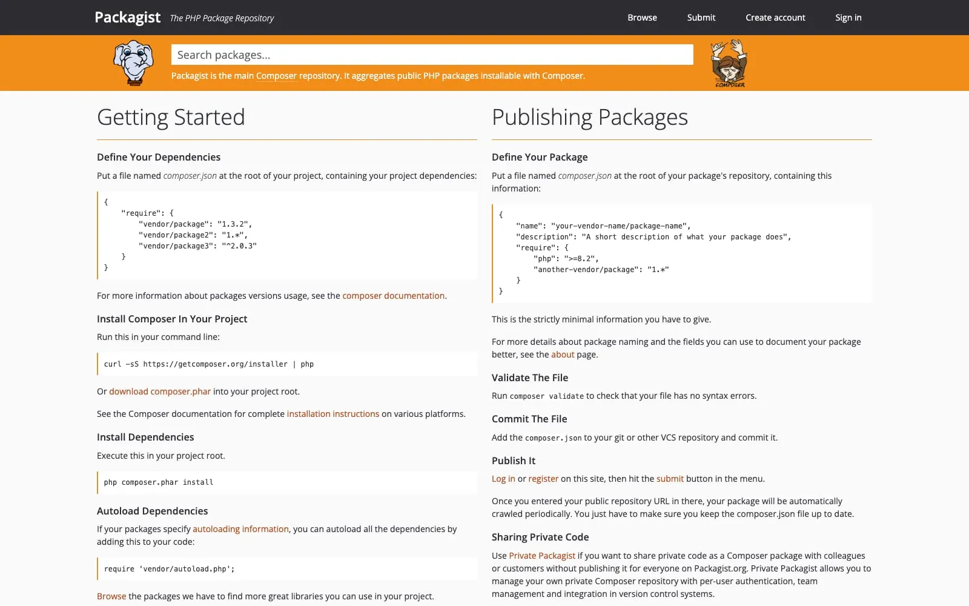
Task: Click the "php": ">=8.2" code line
Action: (x=566, y=259)
